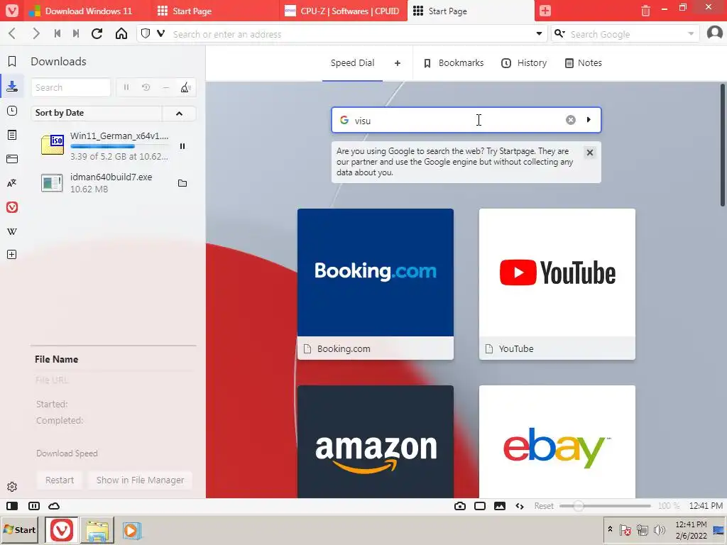Image resolution: width=727 pixels, height=545 pixels.
Task: Open the Translate panel icon
Action: [12, 183]
